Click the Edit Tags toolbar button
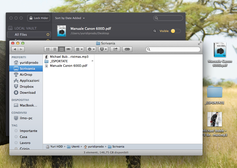 click(127, 49)
